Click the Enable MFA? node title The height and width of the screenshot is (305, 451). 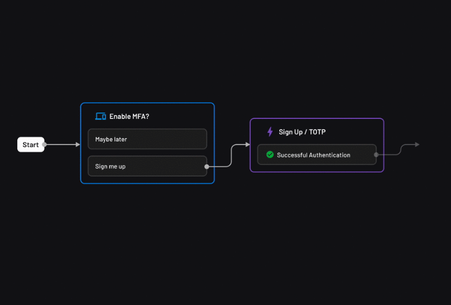[x=129, y=116]
